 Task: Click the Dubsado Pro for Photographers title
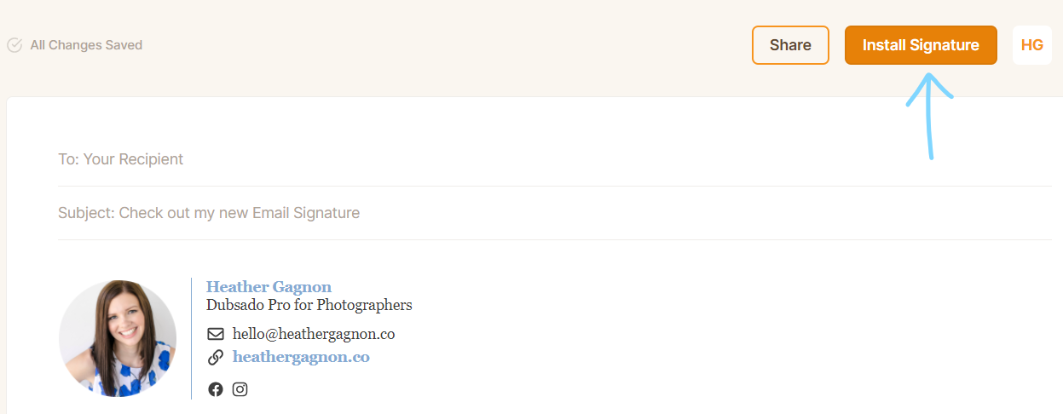click(x=309, y=305)
